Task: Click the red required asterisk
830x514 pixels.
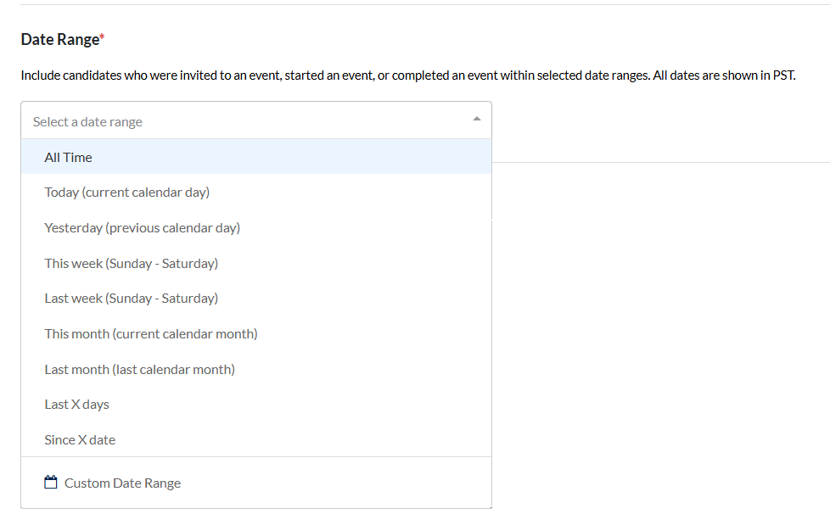Action: (103, 37)
